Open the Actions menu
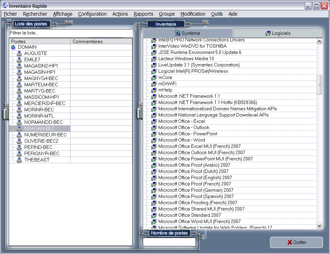The height and width of the screenshot is (254, 330). click(x=120, y=14)
